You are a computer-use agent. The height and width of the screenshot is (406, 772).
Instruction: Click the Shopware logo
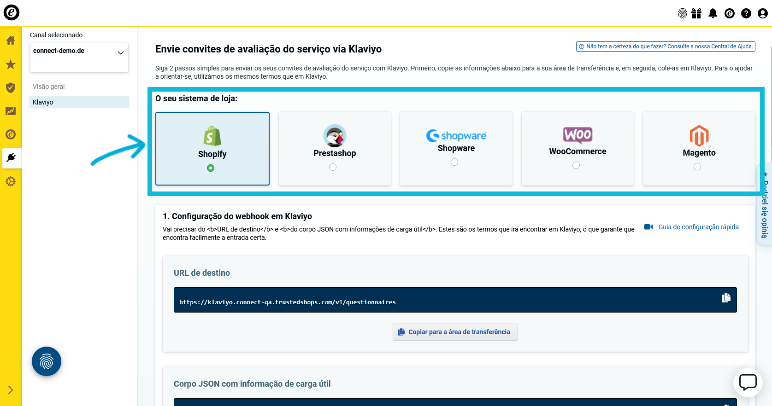[x=456, y=135]
